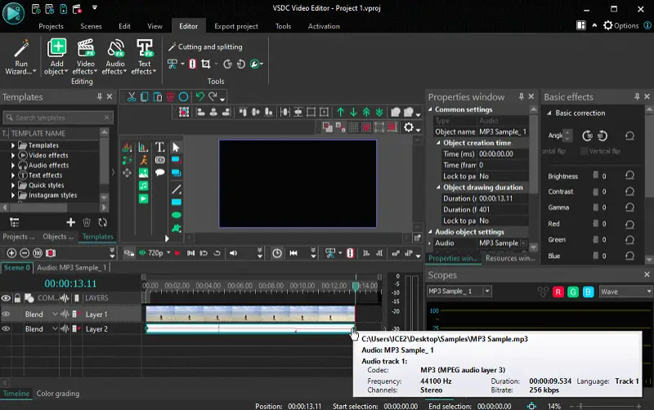Screen dimensions: 654x410
Task: Click the Cutting and splitting tool
Action: pyautogui.click(x=205, y=47)
